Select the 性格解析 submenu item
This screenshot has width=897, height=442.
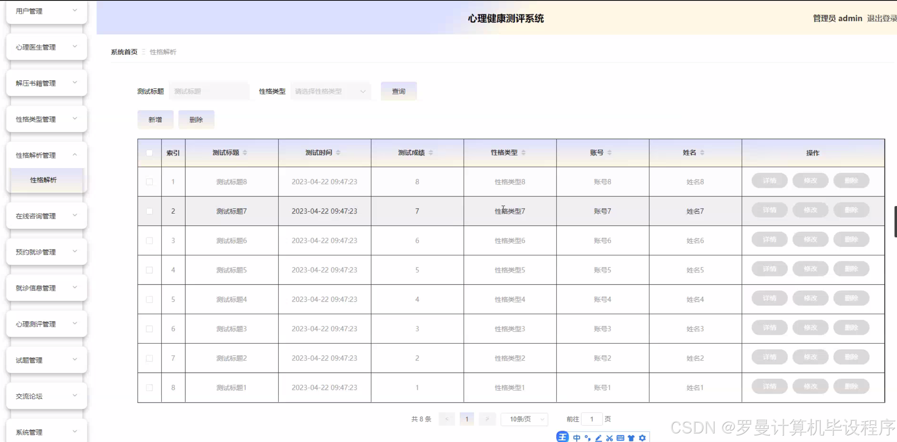click(x=43, y=180)
